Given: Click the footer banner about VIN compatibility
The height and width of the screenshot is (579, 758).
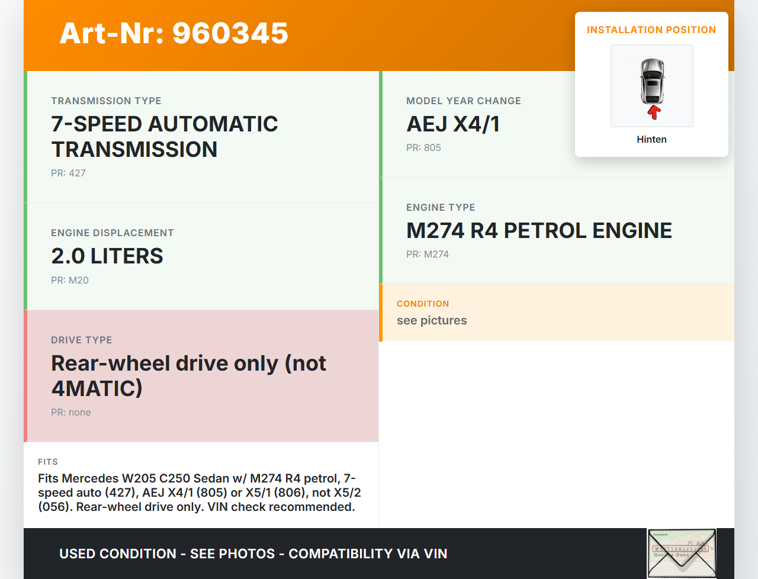Looking at the screenshot, I should pos(253,554).
